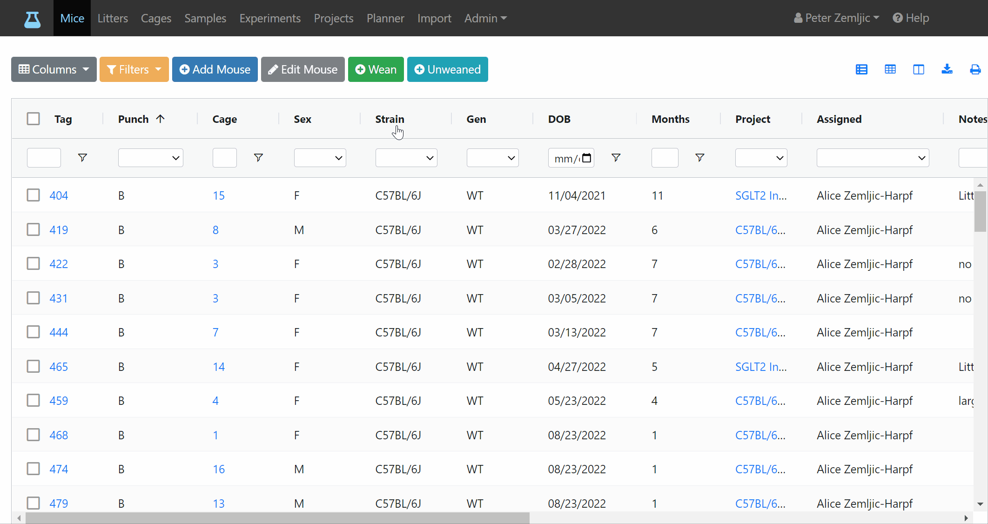Open the Strain filter dropdown

coord(406,158)
